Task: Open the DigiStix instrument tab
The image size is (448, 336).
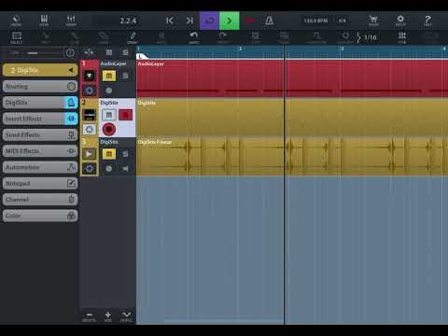Action: point(40,103)
